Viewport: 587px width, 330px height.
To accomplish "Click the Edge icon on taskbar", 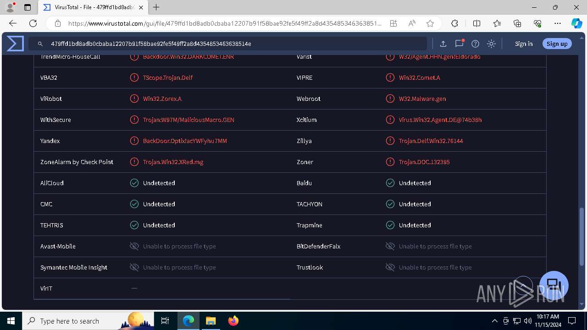I will [188, 321].
